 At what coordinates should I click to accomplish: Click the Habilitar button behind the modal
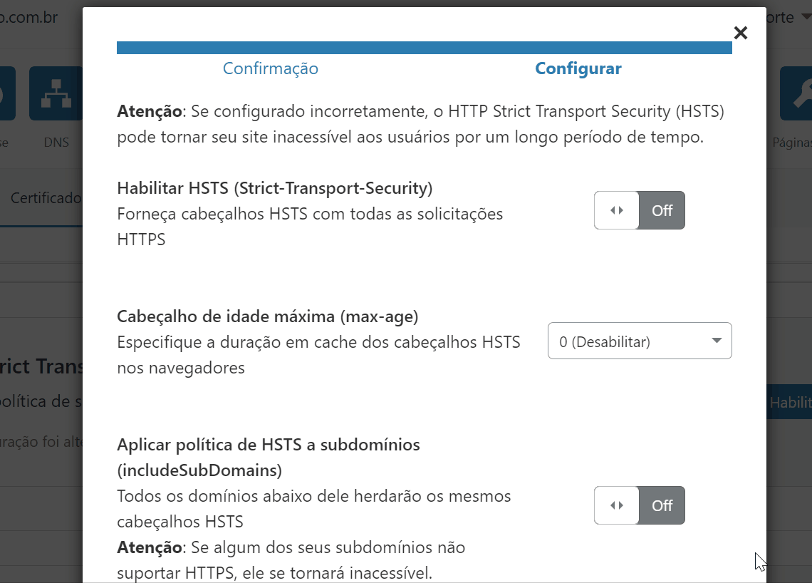click(789, 402)
